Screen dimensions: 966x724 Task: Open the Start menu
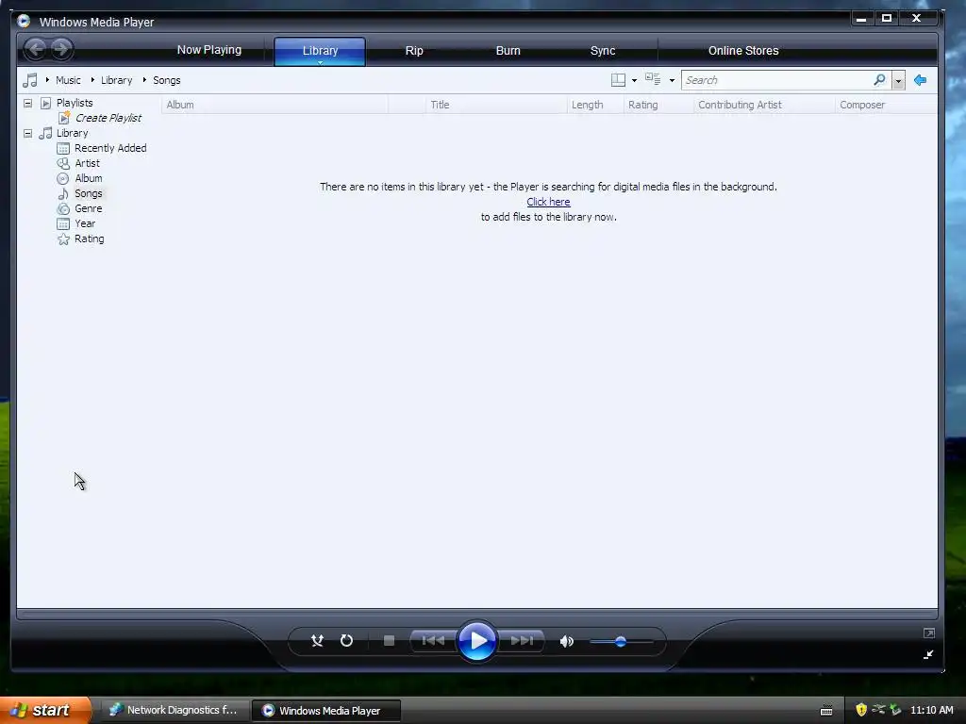(x=44, y=710)
